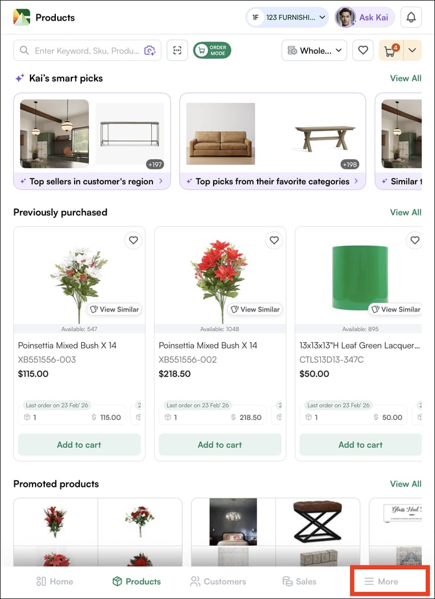This screenshot has width=435, height=599.
Task: Click the barcode scanner icon
Action: pyautogui.click(x=177, y=50)
